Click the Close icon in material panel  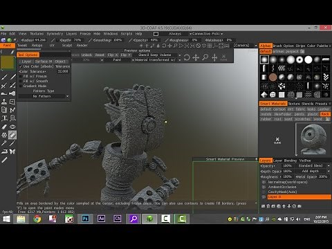(277, 140)
